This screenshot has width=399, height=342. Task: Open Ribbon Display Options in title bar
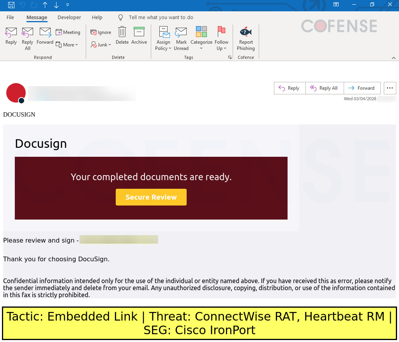pyautogui.click(x=336, y=5)
